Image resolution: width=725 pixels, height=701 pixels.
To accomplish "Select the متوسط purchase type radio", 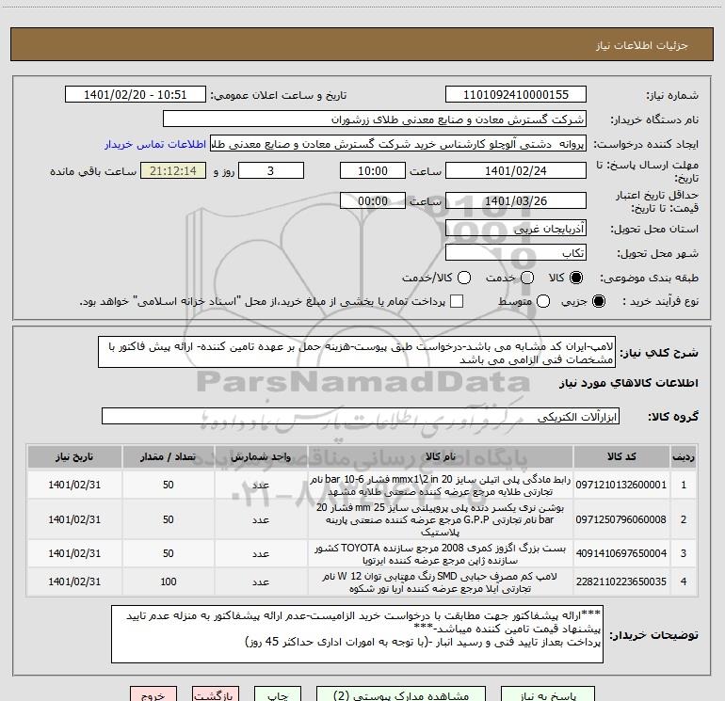I will [543, 301].
